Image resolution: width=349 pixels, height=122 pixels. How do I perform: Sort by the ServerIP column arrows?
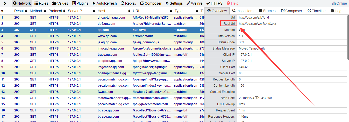[x=94, y=11]
